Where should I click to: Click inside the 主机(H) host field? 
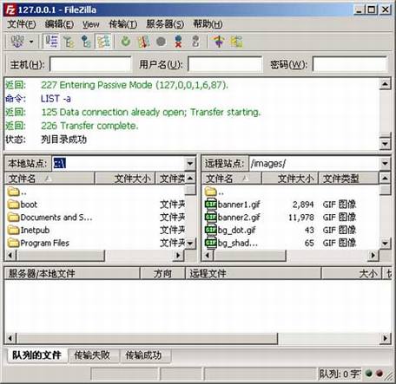(90, 64)
